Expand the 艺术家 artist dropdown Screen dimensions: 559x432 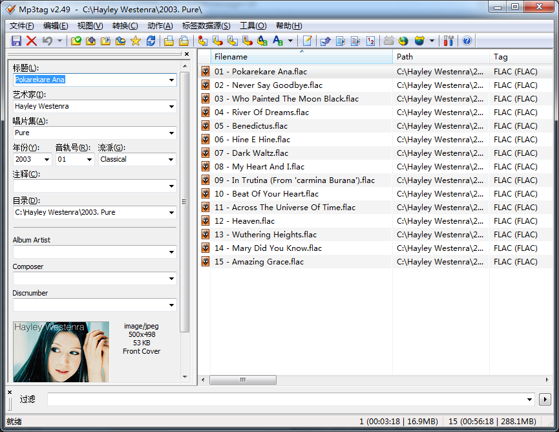(171, 106)
